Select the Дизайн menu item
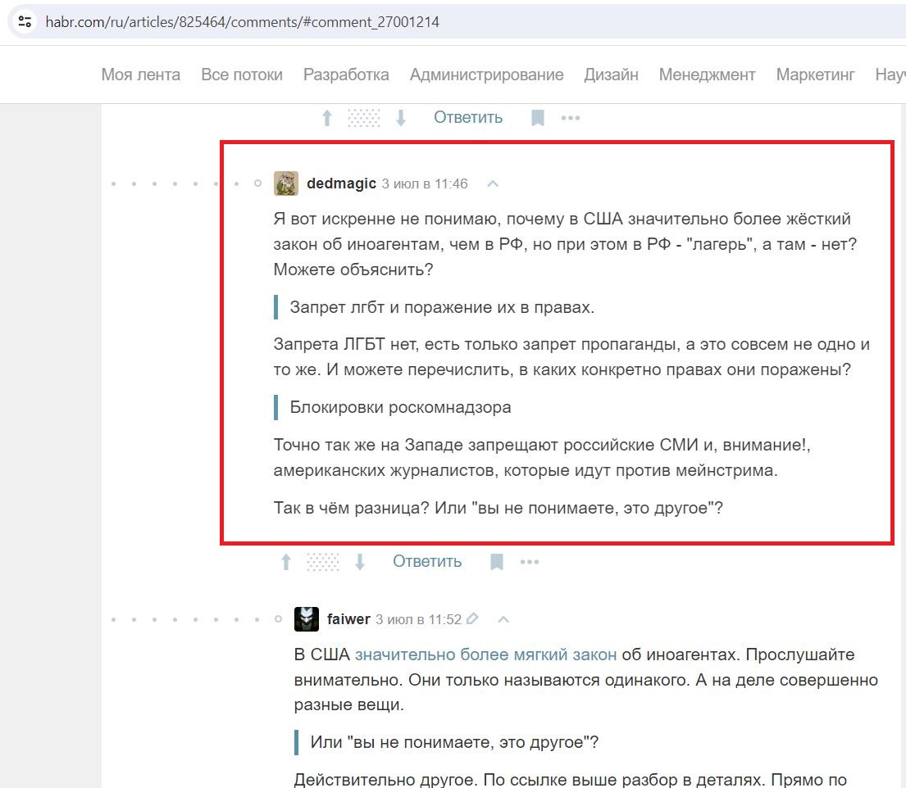906x788 pixels. [611, 75]
